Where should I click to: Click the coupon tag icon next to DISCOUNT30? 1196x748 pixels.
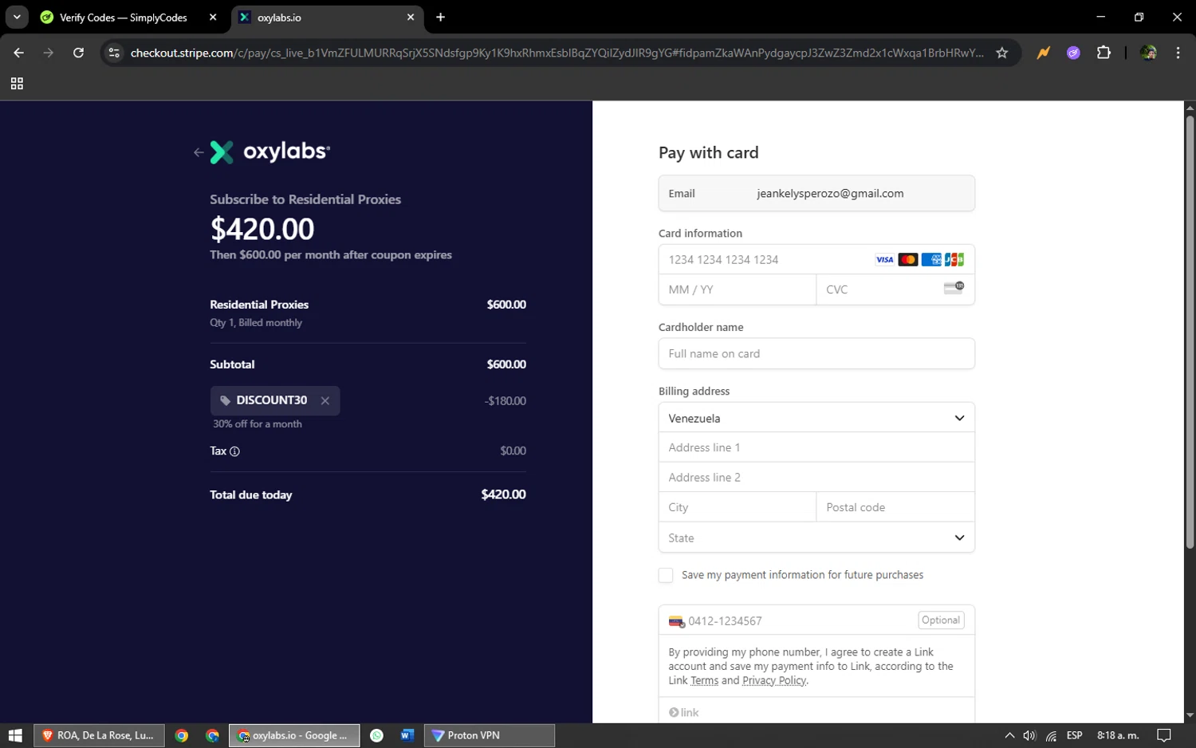[x=225, y=401]
